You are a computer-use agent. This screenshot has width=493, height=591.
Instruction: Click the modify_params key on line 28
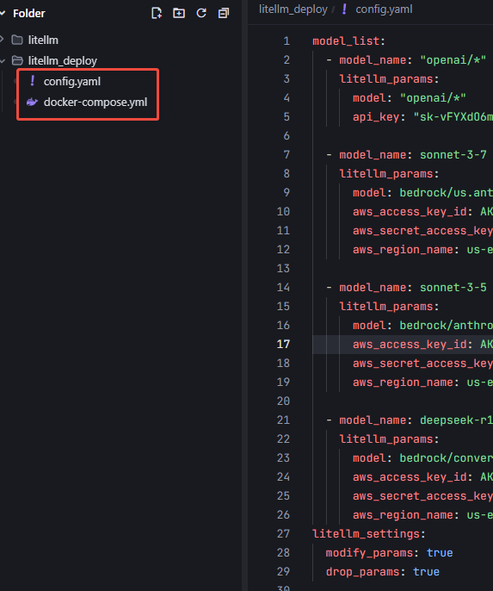point(369,553)
